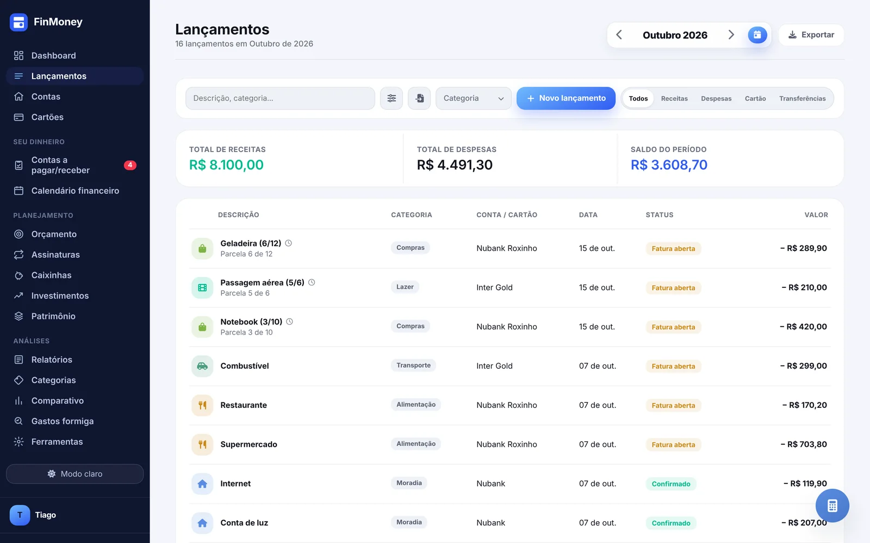This screenshot has width=870, height=543.
Task: Select the Receitas filter tab
Action: pyautogui.click(x=674, y=98)
